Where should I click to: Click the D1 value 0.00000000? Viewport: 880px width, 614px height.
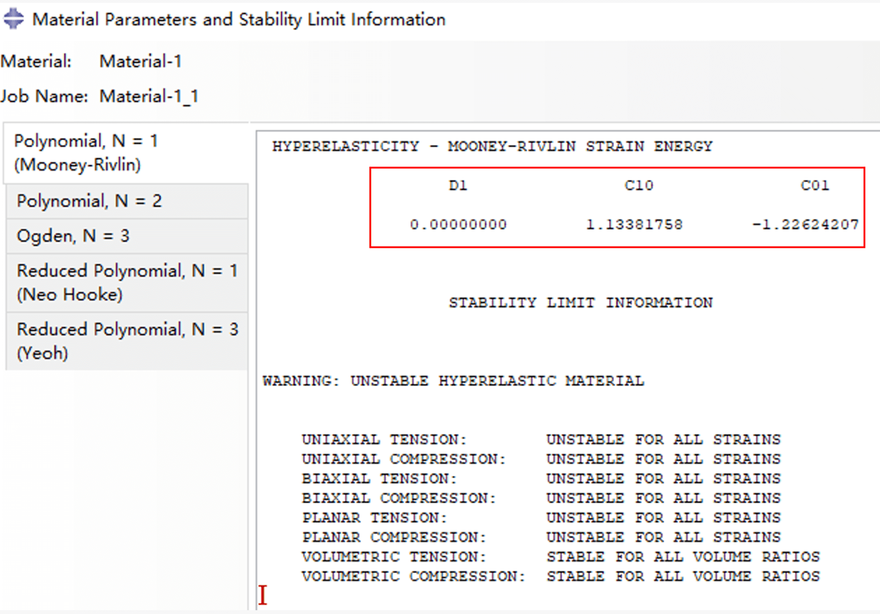pyautogui.click(x=458, y=224)
